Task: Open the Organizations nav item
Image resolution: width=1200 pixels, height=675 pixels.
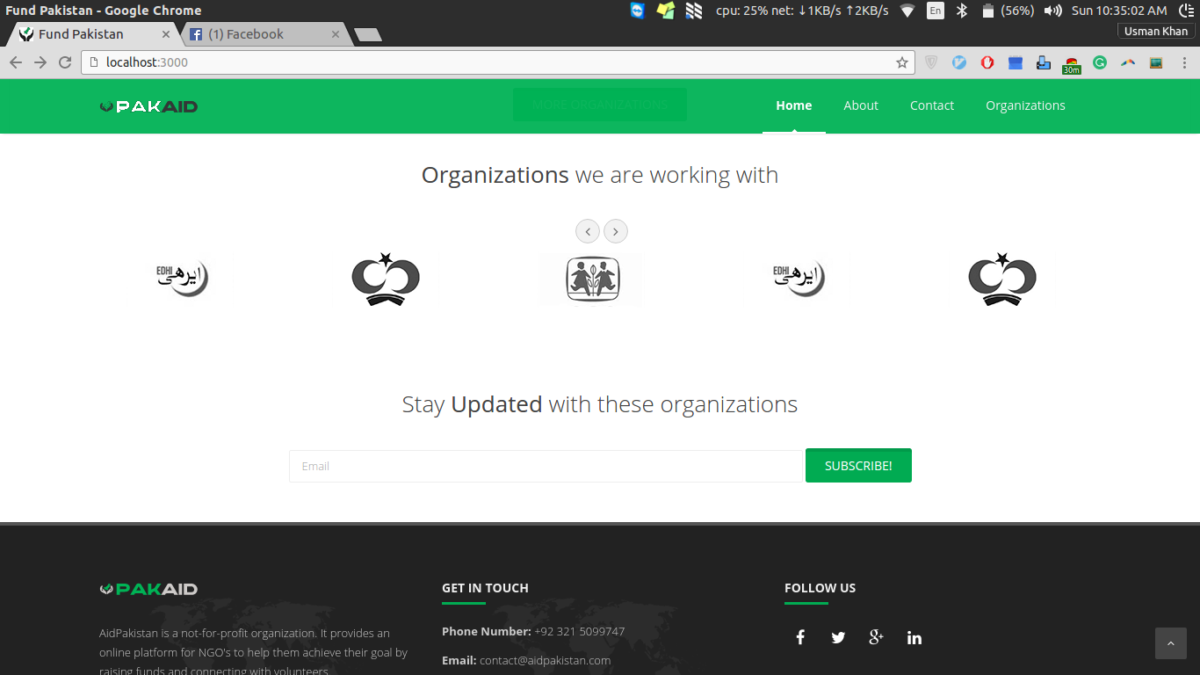Action: [x=1025, y=105]
